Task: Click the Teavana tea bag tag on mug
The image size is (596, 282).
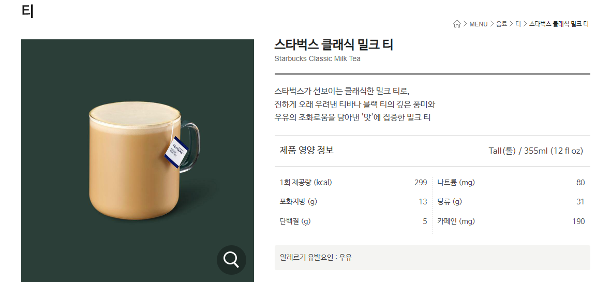Action: pyautogui.click(x=176, y=152)
